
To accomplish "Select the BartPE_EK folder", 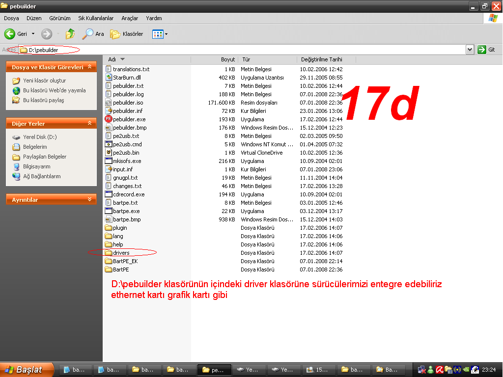I will 121,261.
